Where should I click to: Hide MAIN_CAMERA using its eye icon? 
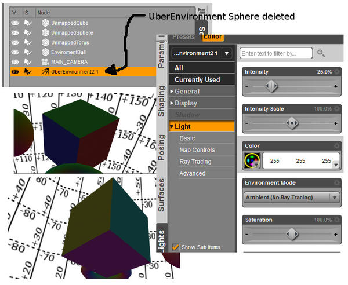(15, 62)
